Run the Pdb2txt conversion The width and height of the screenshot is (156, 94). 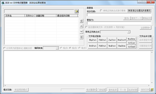[102, 40]
